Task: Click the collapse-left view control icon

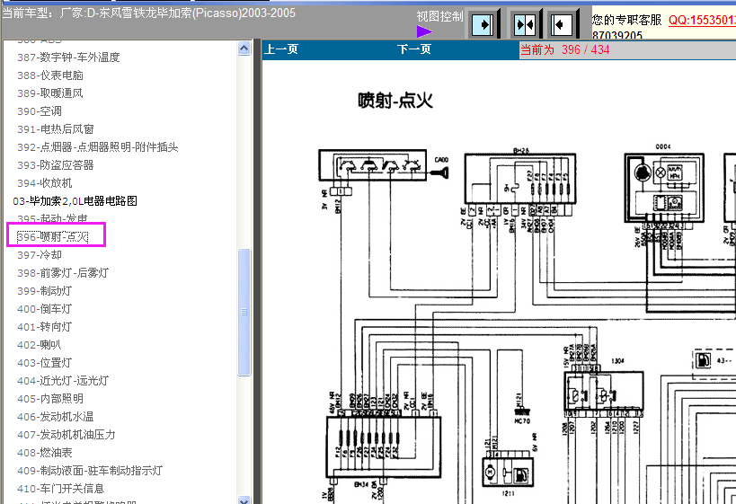Action: coord(562,24)
